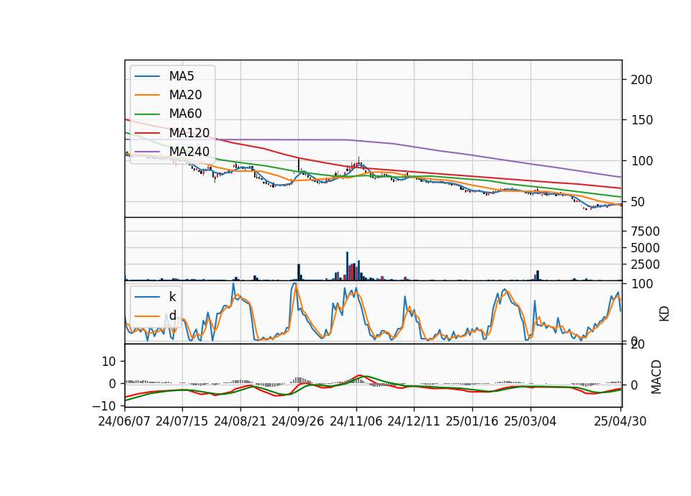Click the MA120 legend label
The width and height of the screenshot is (691, 496).
point(189,133)
